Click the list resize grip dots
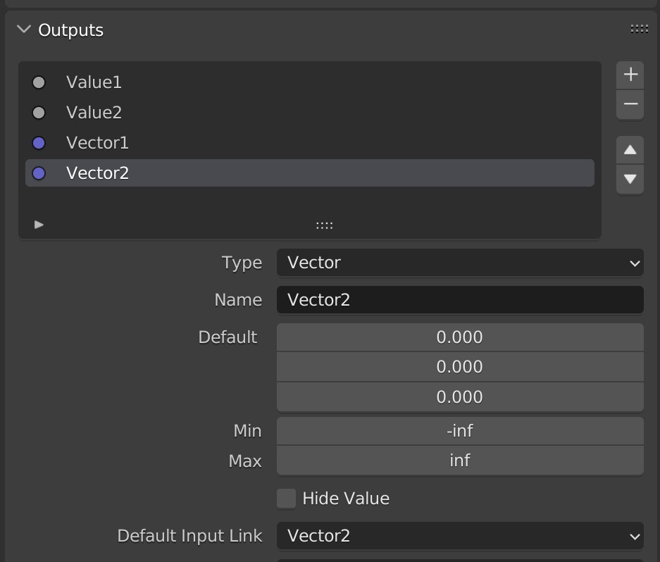660x562 pixels. click(325, 225)
